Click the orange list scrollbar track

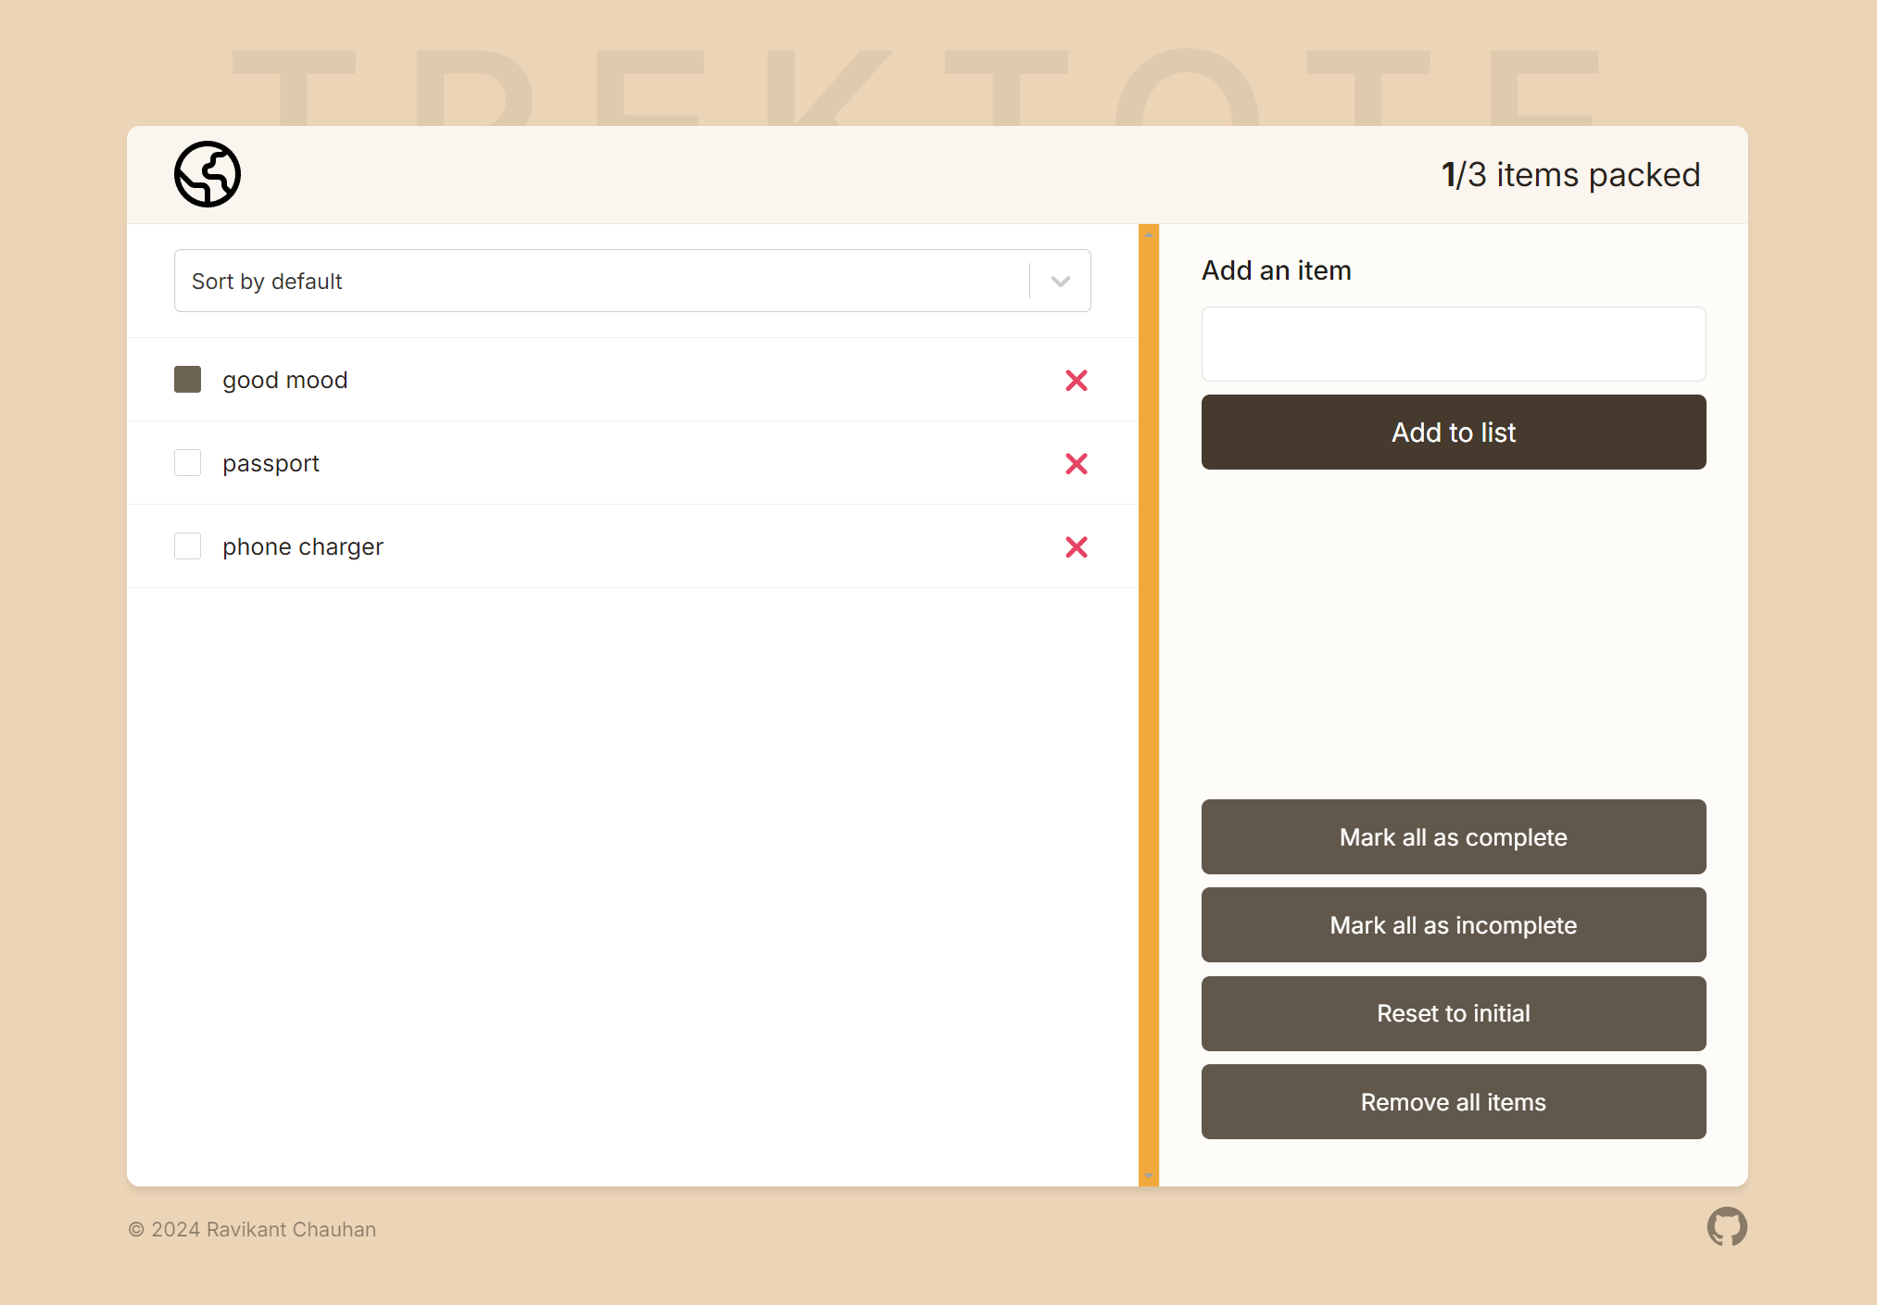(1148, 704)
